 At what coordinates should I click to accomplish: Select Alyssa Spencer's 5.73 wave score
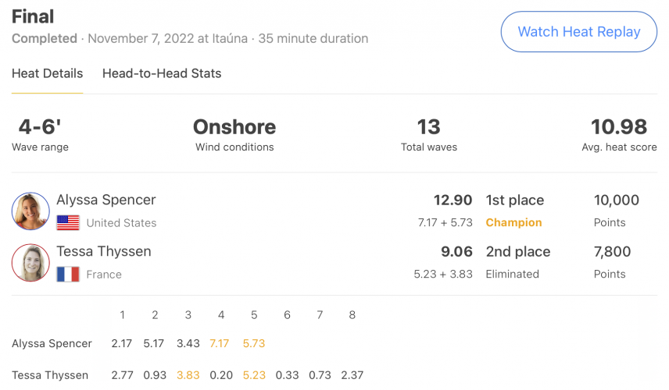click(x=254, y=343)
